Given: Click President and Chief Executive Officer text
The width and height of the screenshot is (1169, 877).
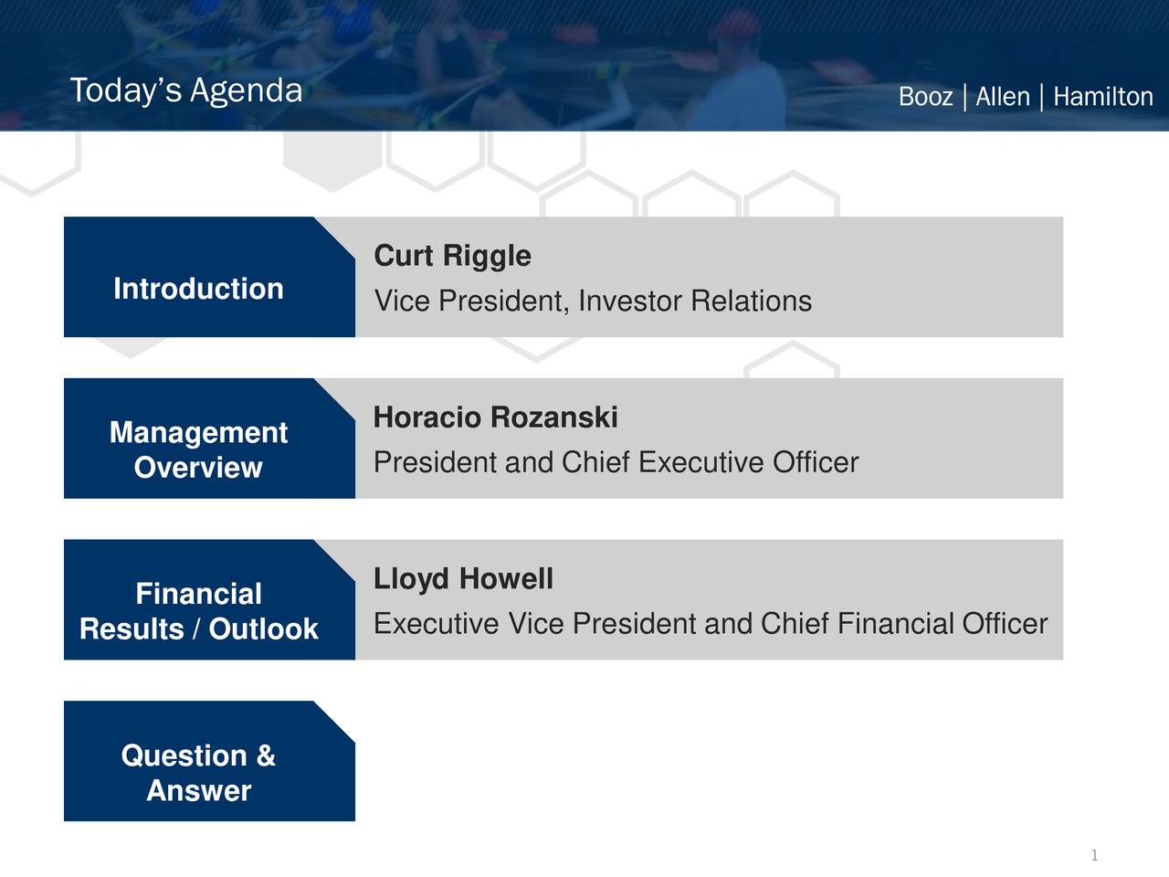Looking at the screenshot, I should coord(616,462).
